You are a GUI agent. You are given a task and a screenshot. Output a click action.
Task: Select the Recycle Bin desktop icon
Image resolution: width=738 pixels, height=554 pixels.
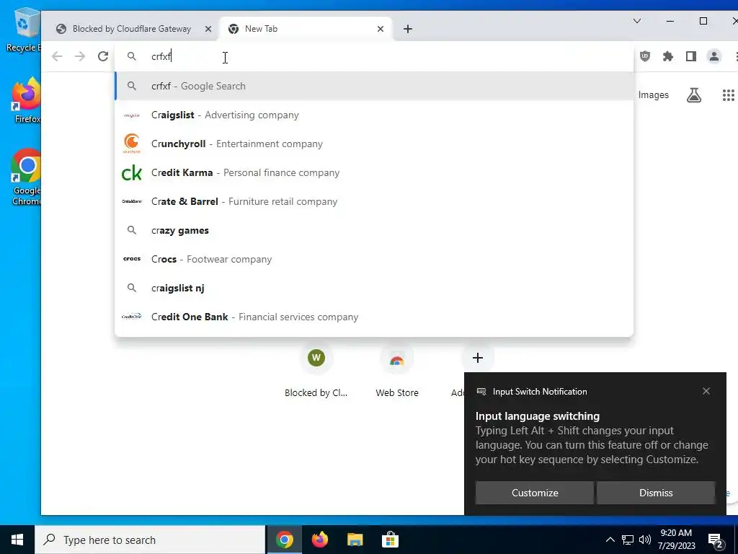coord(25,30)
